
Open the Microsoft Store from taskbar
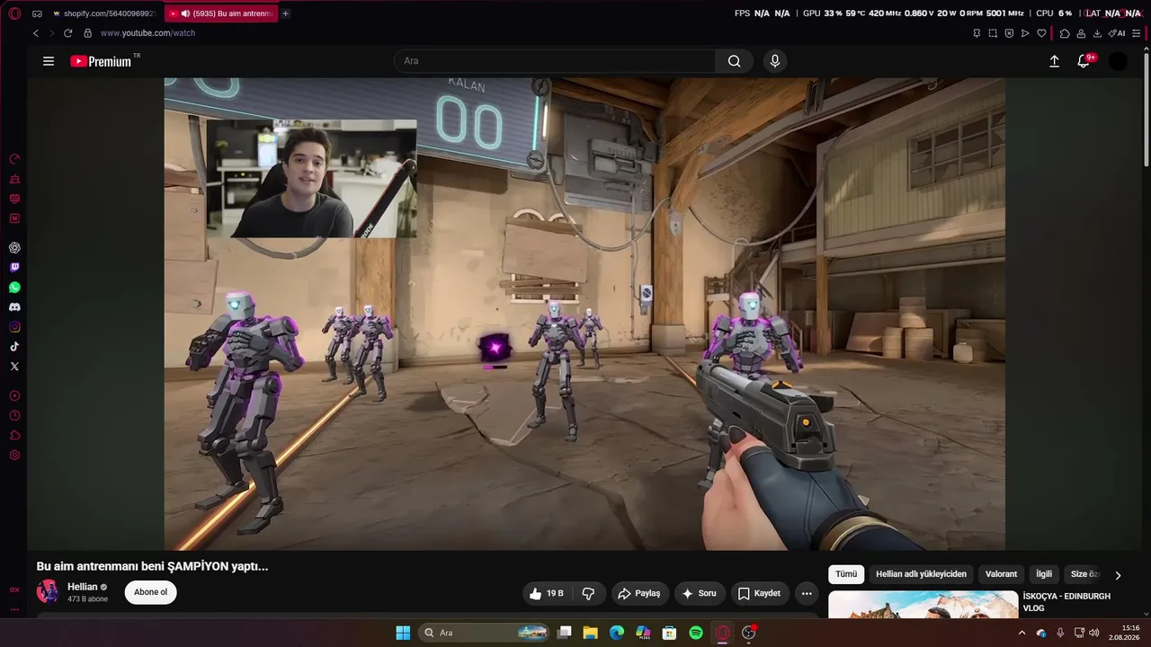(669, 633)
